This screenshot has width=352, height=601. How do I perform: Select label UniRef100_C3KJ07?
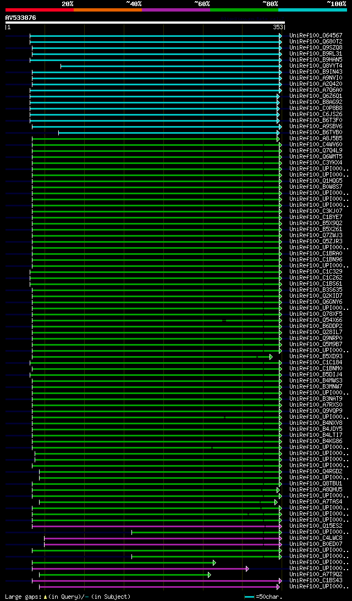coord(316,211)
